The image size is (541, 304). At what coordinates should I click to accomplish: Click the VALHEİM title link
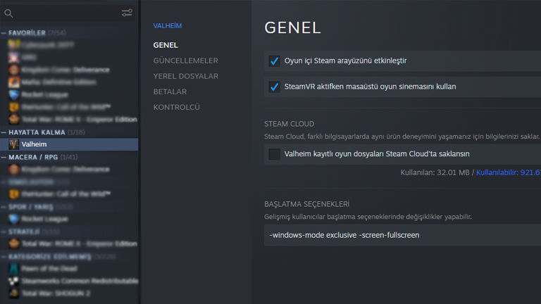pyautogui.click(x=168, y=26)
